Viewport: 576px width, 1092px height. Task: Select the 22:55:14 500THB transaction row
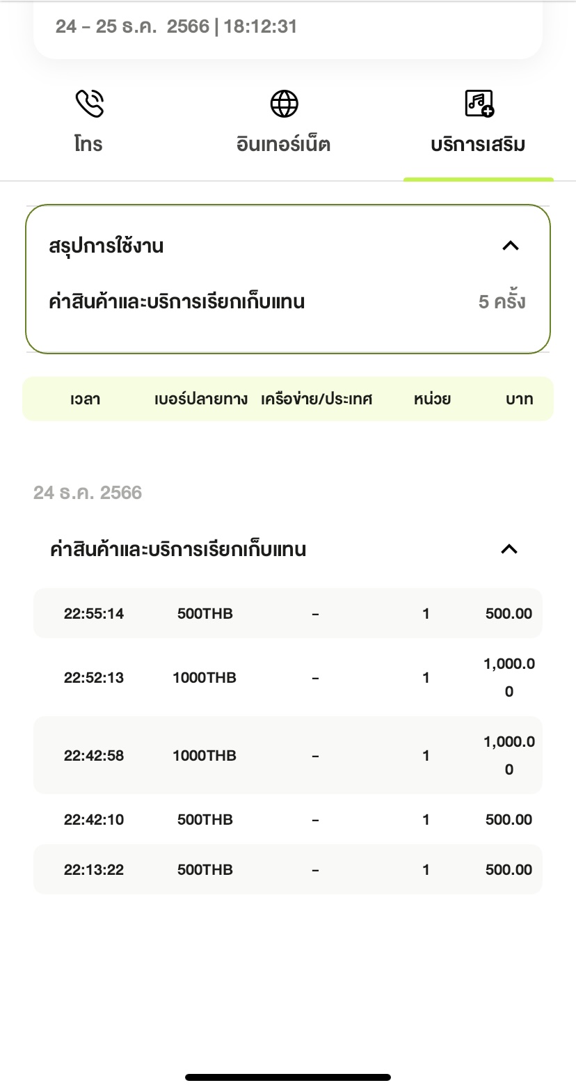288,613
